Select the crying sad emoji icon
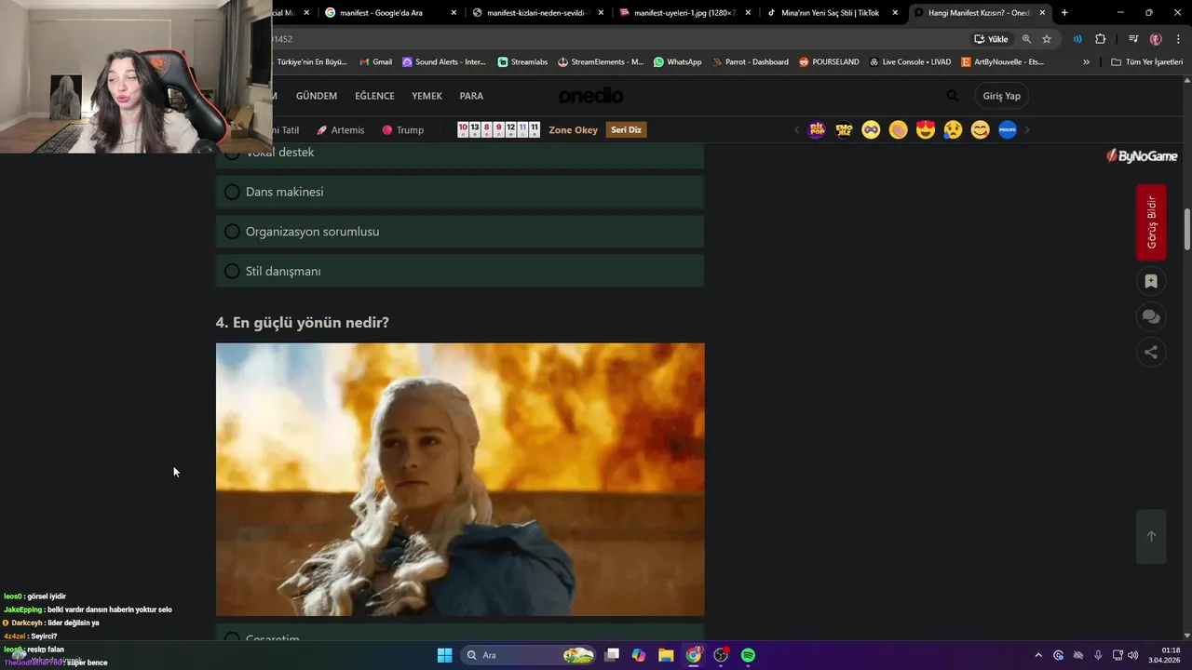The image size is (1192, 670). (x=953, y=130)
